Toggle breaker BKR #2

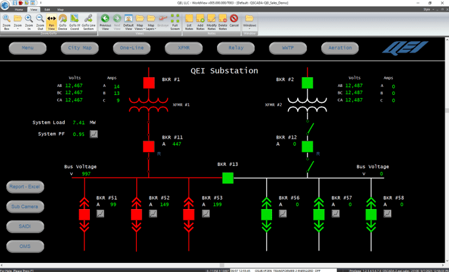click(307, 83)
